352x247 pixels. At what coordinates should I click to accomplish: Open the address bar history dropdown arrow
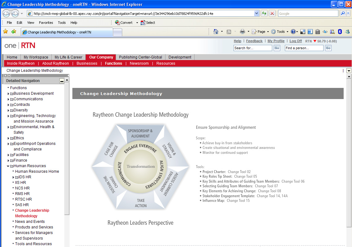pos(257,14)
